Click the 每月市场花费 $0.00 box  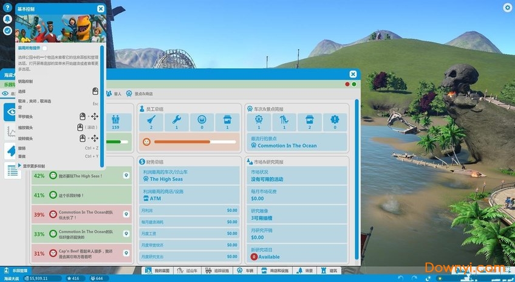point(297,195)
